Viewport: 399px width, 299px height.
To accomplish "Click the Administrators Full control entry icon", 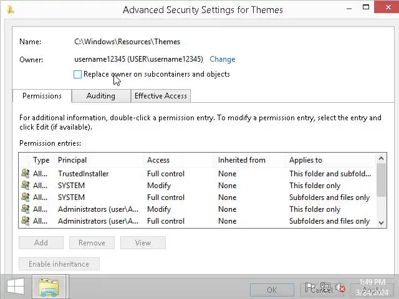I will pyautogui.click(x=25, y=221).
